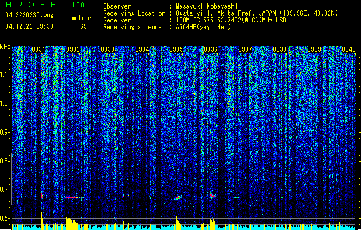Image resolution: width=362 pixels, height=230 pixels.
Task: Click the version number 1.0.0
Action: 78,5
